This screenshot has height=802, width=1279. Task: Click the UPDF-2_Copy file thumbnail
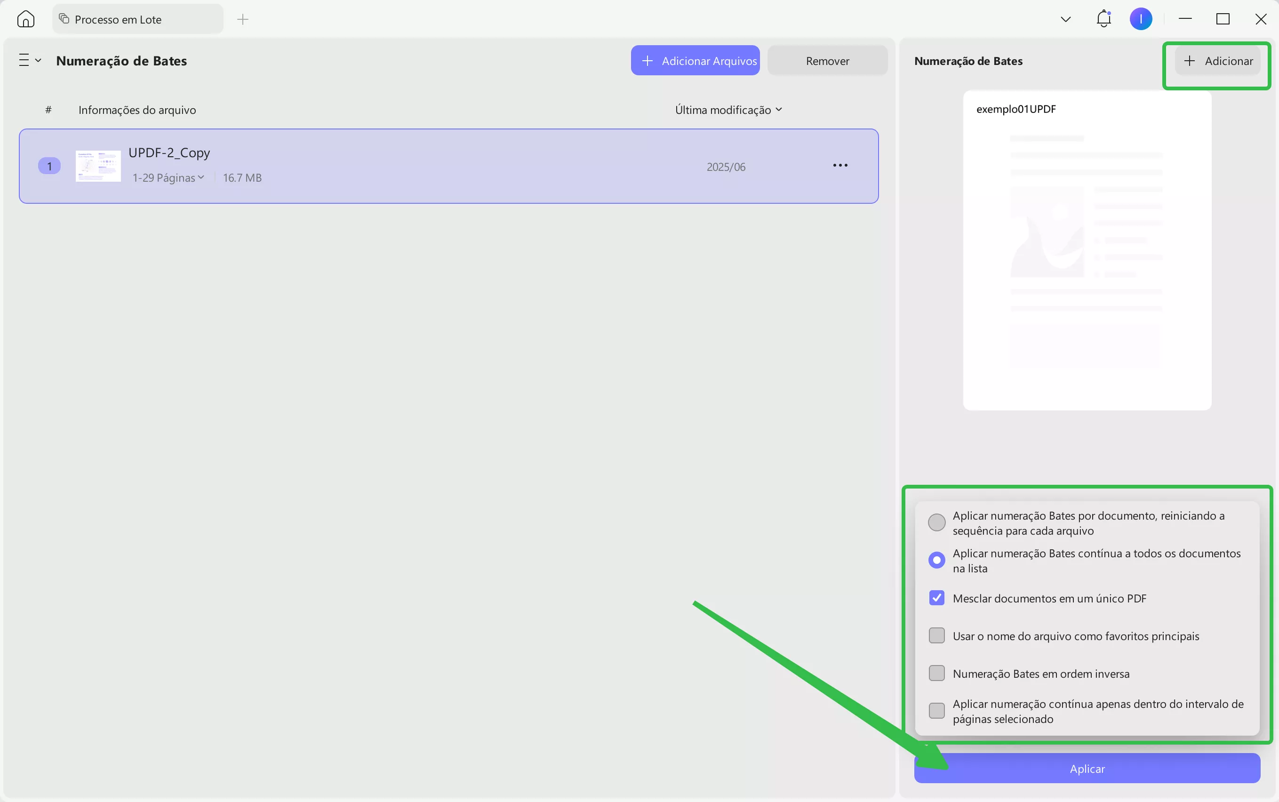coord(98,166)
